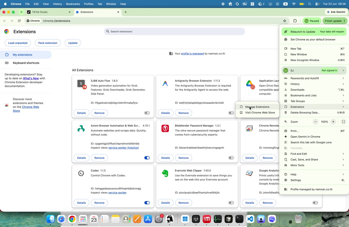Open Keyboard shortcuts in the sidebar
This screenshot has width=349, height=227.
coord(26,63)
